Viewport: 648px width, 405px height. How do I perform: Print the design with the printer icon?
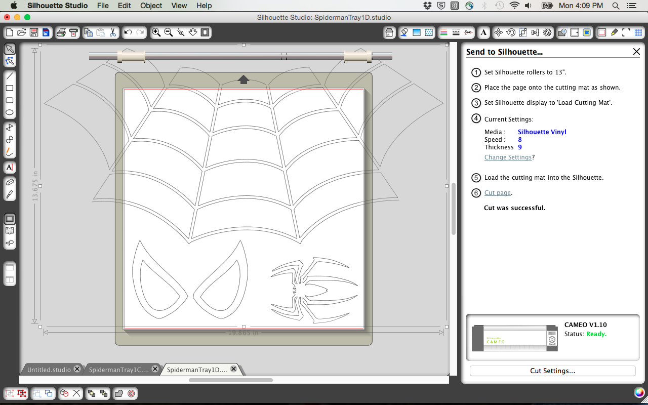pyautogui.click(x=61, y=32)
